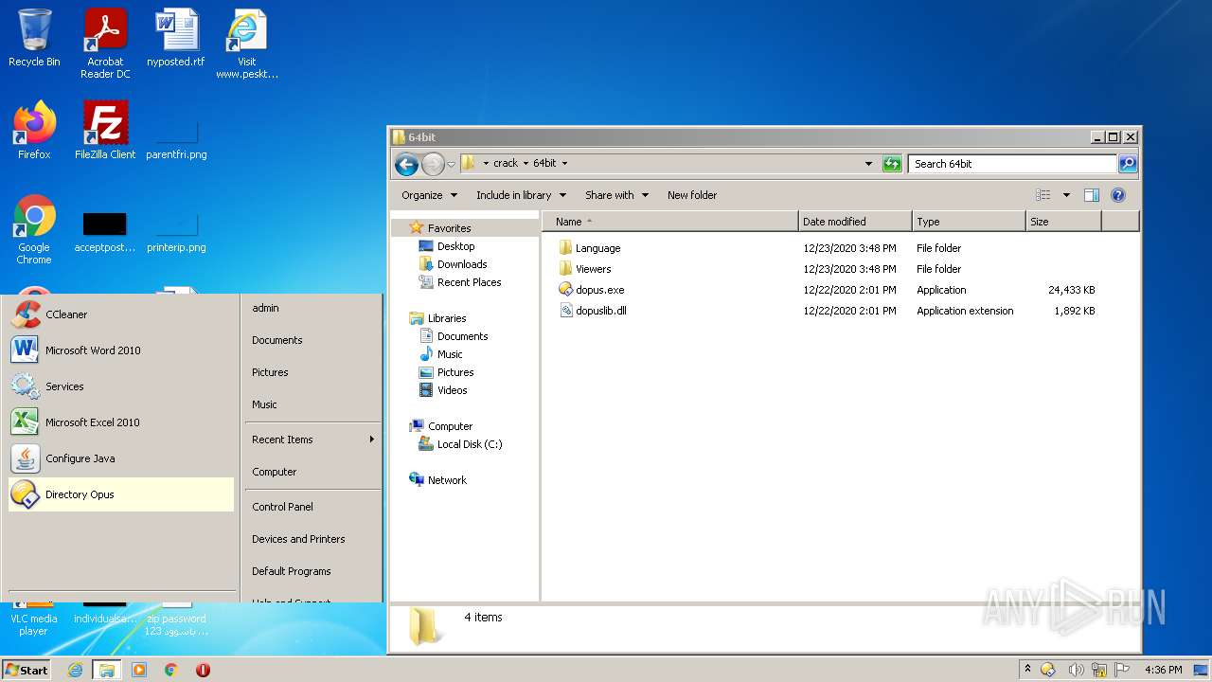Screen dimensions: 1212x682
Task: Change view icon in Explorer toolbar
Action: point(1043,195)
